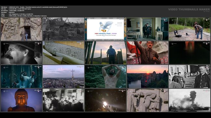Click the Resolution info line
This screenshot has height=118, width=211.
(13, 11)
